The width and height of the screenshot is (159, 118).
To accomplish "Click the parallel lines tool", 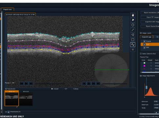I will click(x=133, y=49).
